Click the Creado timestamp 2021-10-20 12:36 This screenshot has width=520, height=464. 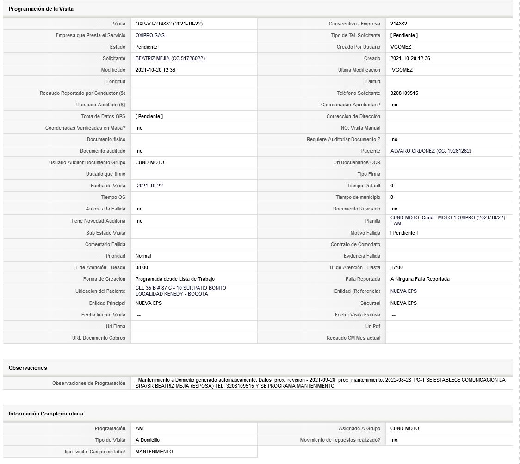click(x=410, y=58)
